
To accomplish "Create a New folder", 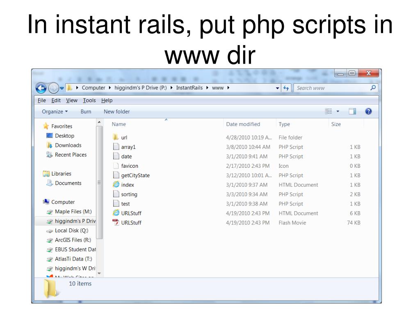I will point(116,112).
